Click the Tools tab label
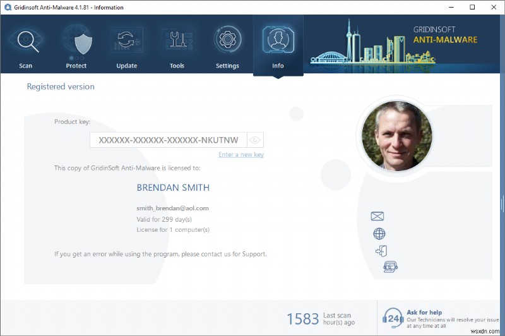Image resolution: width=505 pixels, height=336 pixels. [x=177, y=66]
